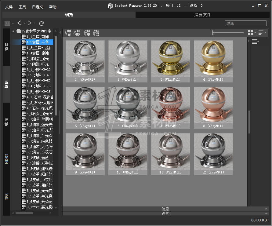Click the first apply-material icon in the toolbar
The width and height of the screenshot is (272, 226).
(68, 33)
